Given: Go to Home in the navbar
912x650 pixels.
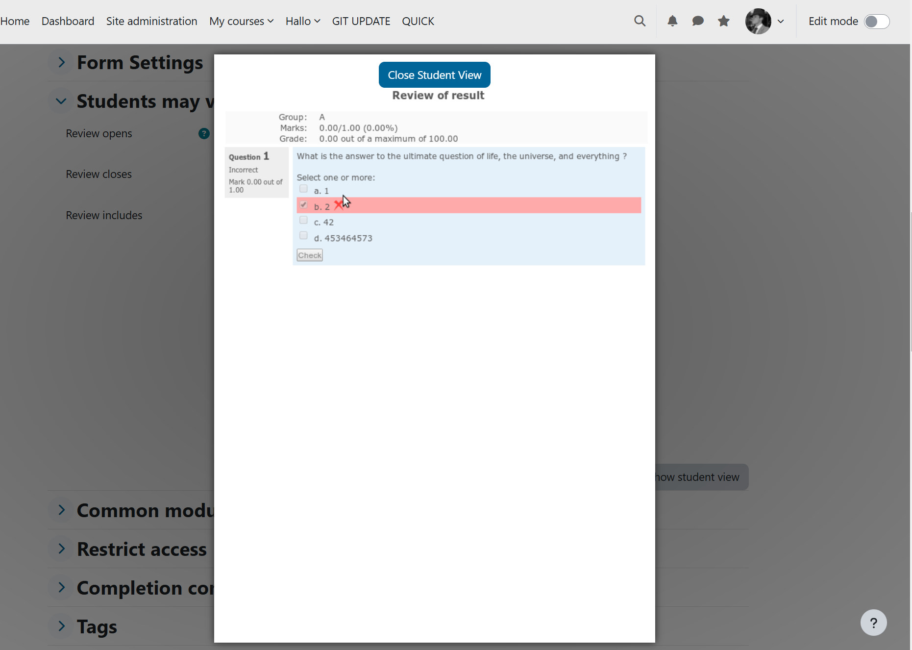Looking at the screenshot, I should (x=15, y=21).
